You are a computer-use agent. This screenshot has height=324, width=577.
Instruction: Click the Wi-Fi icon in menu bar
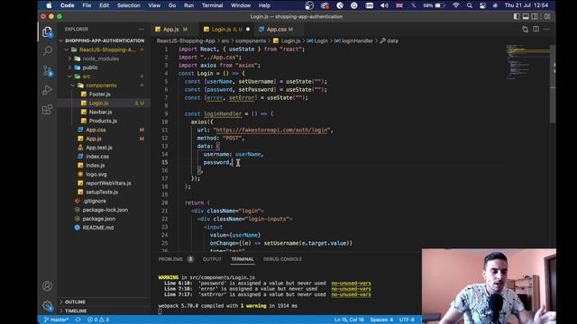click(456, 5)
